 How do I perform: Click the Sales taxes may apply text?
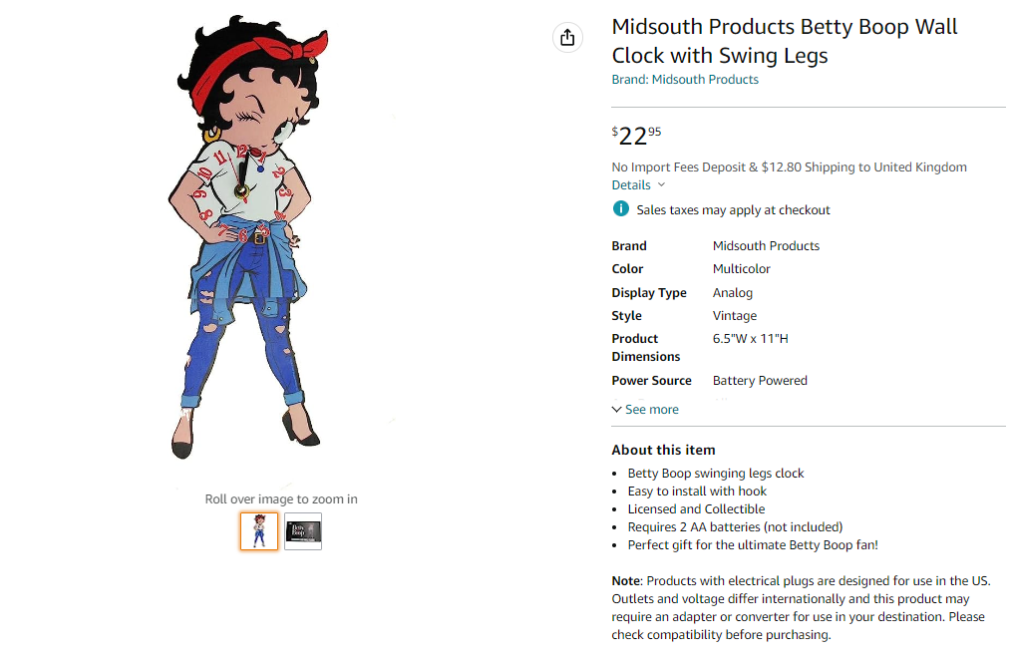tap(733, 210)
